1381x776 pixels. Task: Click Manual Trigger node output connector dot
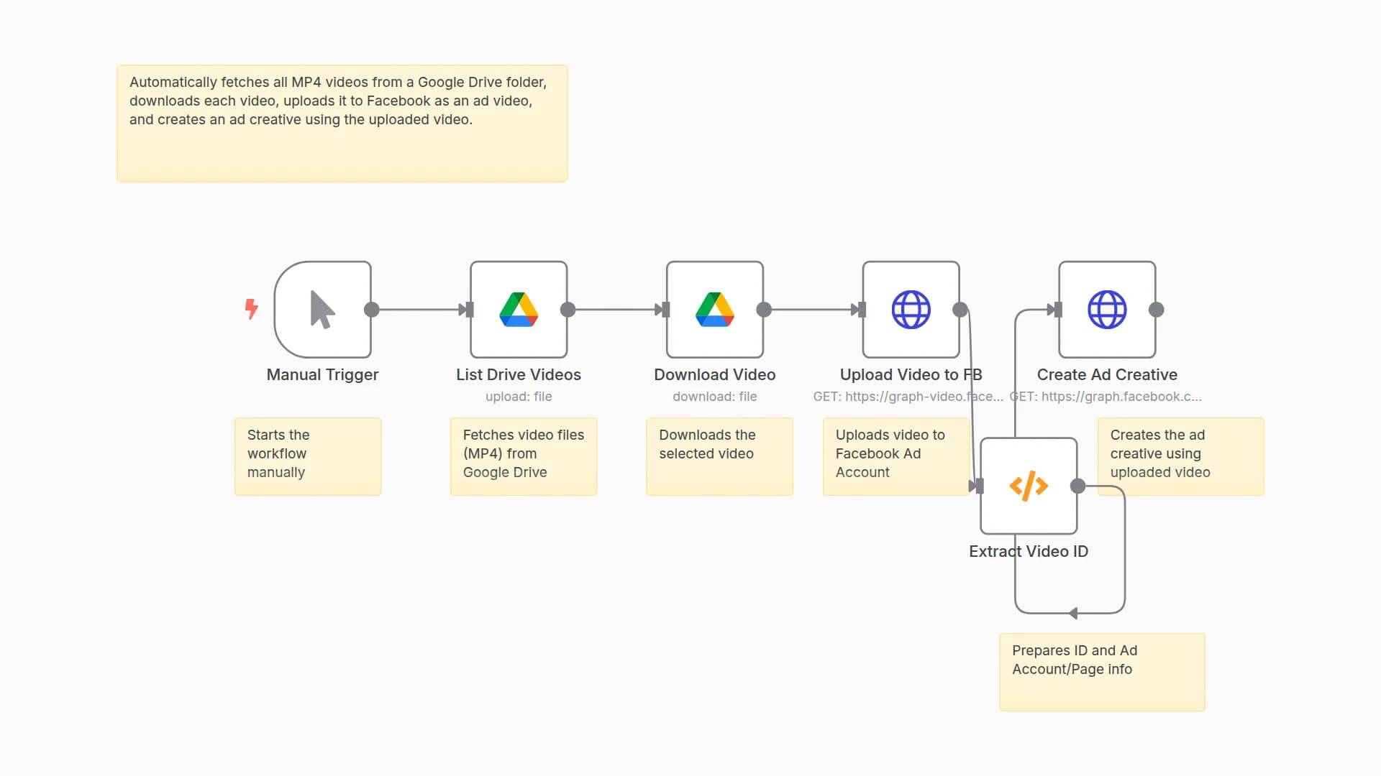click(x=371, y=310)
